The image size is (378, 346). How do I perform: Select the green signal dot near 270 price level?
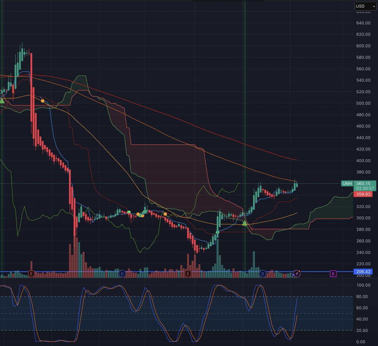pos(218,232)
